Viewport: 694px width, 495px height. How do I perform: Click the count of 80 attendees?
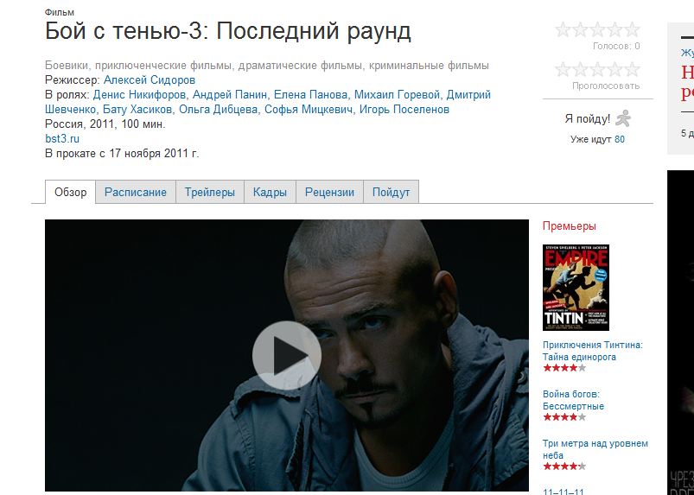[x=620, y=139]
